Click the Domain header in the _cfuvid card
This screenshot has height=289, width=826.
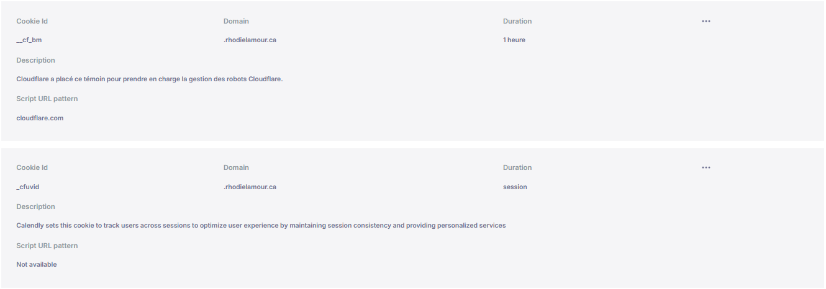236,167
